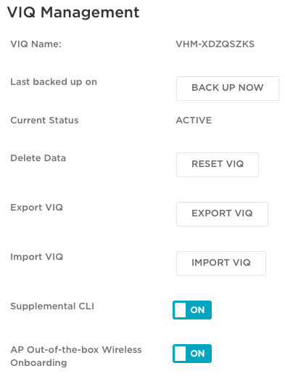
Task: Toggle the Supplemental CLI switch off
Action: (192, 310)
